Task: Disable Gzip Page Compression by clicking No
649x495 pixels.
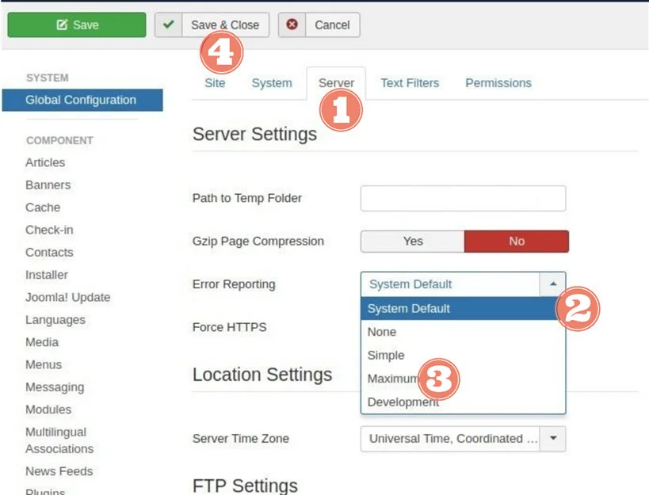Action: [516, 241]
